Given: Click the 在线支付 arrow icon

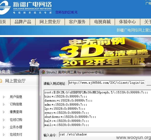Looking at the screenshot, I should (4, 135).
